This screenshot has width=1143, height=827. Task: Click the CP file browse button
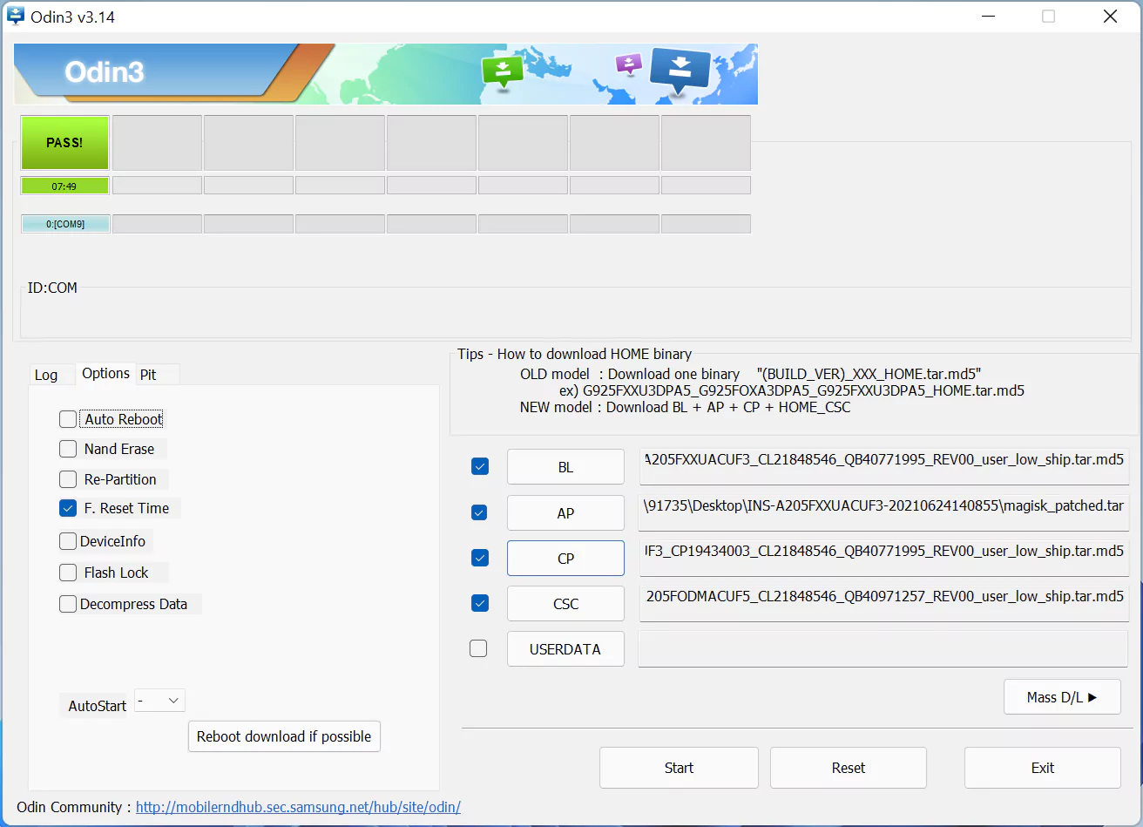point(565,559)
